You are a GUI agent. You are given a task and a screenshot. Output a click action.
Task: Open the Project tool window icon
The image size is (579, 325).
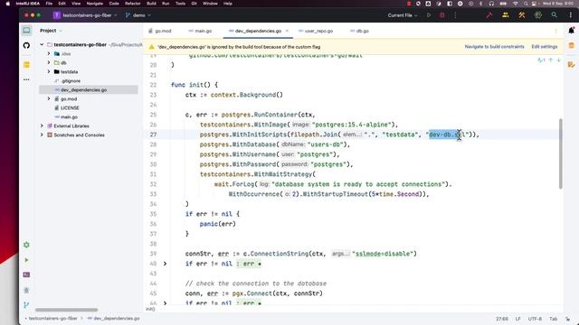point(26,31)
